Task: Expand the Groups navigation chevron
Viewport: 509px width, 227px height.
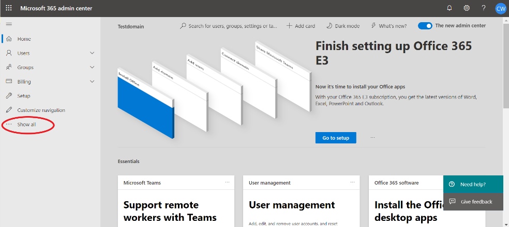Action: (x=92, y=68)
